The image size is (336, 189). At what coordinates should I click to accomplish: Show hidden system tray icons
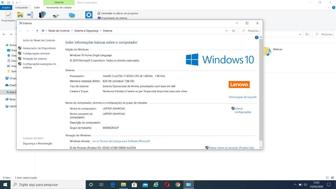pos(295,185)
